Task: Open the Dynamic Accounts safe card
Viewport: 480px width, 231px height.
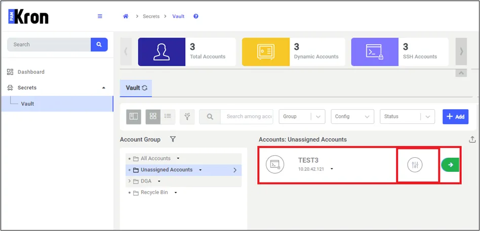Action: (x=293, y=52)
